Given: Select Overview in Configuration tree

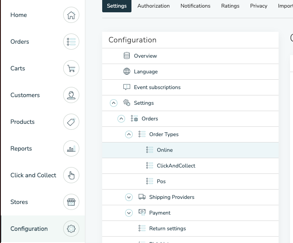Looking at the screenshot, I should pos(145,56).
